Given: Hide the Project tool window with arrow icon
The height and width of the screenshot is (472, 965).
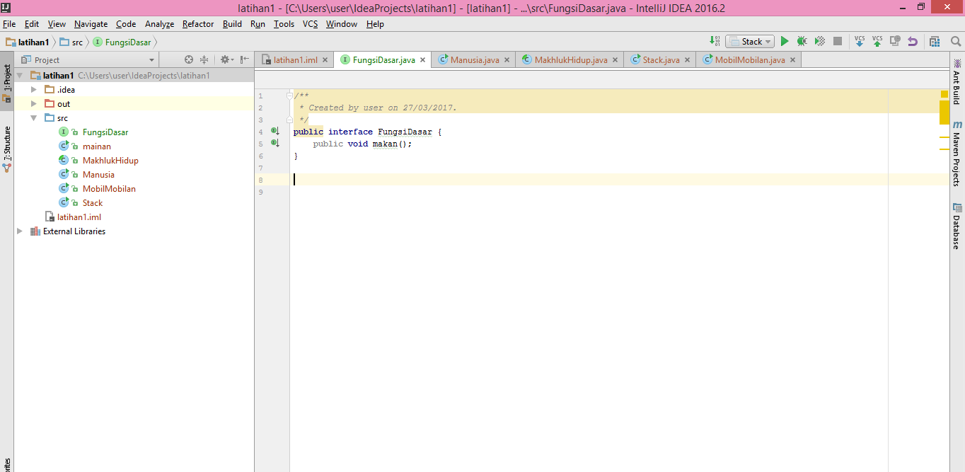Looking at the screenshot, I should tap(243, 59).
